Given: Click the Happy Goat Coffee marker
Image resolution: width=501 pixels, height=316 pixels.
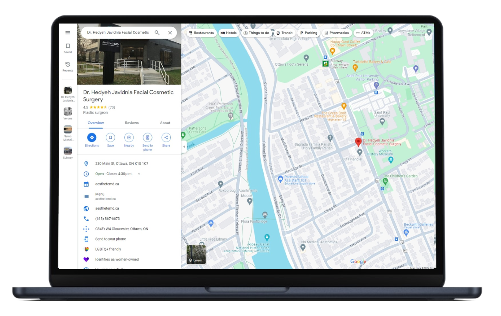Looking at the screenshot, I should [332, 51].
